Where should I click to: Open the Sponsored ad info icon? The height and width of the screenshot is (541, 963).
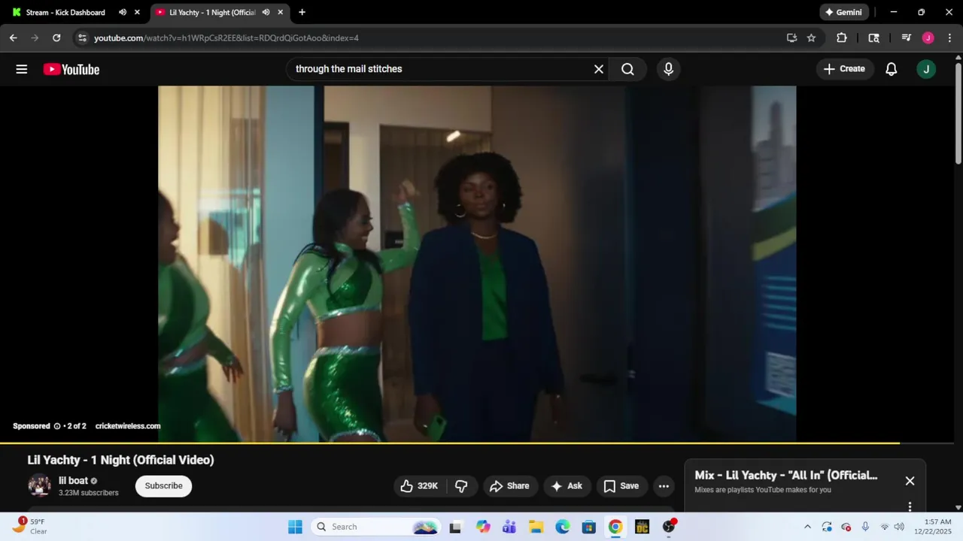pyautogui.click(x=56, y=426)
